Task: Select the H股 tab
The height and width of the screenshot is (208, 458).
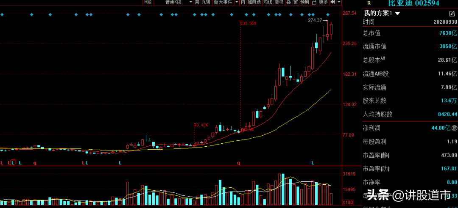Action: pos(148,2)
